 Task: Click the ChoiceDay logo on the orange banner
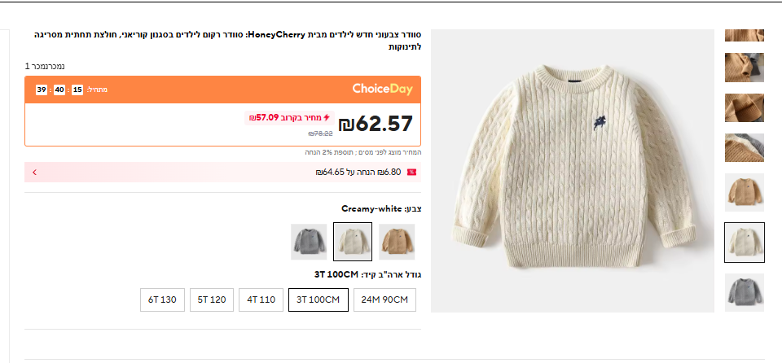[x=382, y=89]
